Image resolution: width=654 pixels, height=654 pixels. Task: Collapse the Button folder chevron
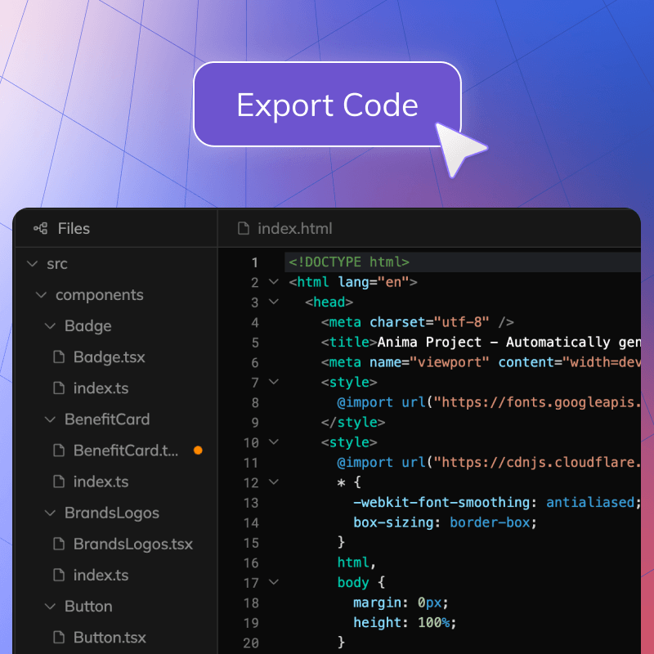50,606
